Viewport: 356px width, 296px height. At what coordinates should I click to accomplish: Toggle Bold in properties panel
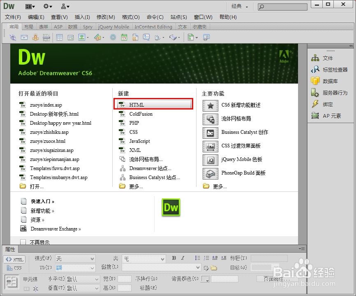pos(174,258)
